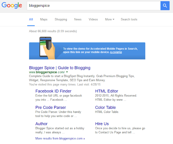Open the Videos tab
The width and height of the screenshot is (173, 144).
[x=93, y=19]
